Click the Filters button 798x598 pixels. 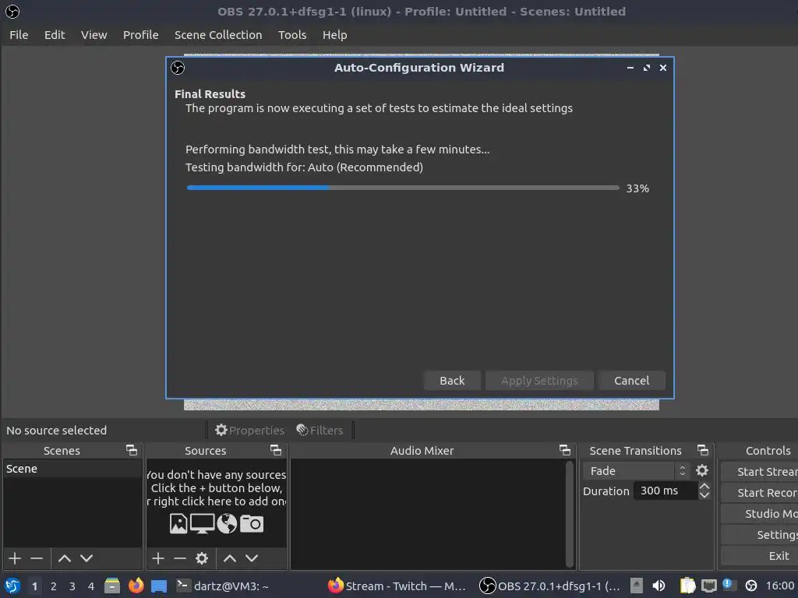[x=320, y=430]
